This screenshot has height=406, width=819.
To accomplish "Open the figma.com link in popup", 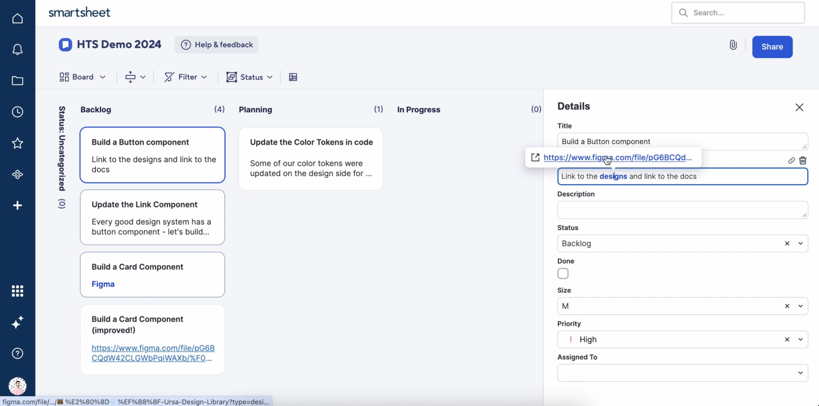I will point(618,157).
